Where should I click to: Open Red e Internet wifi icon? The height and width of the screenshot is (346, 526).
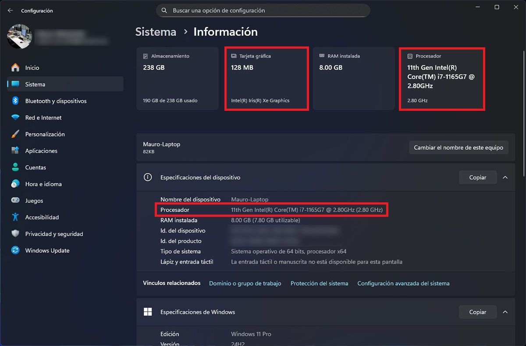[x=15, y=117]
